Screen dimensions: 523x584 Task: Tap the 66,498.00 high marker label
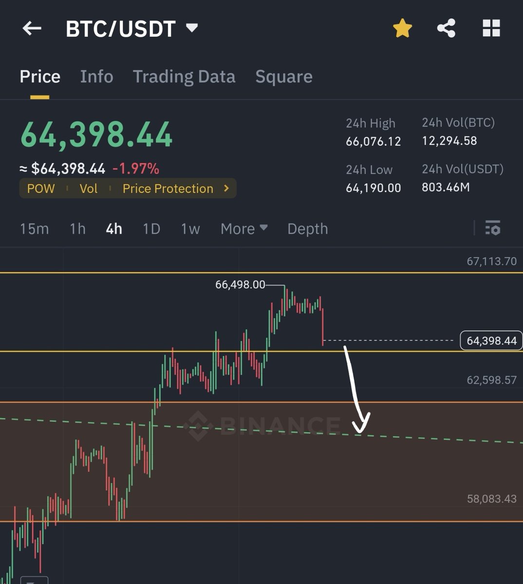pyautogui.click(x=240, y=285)
